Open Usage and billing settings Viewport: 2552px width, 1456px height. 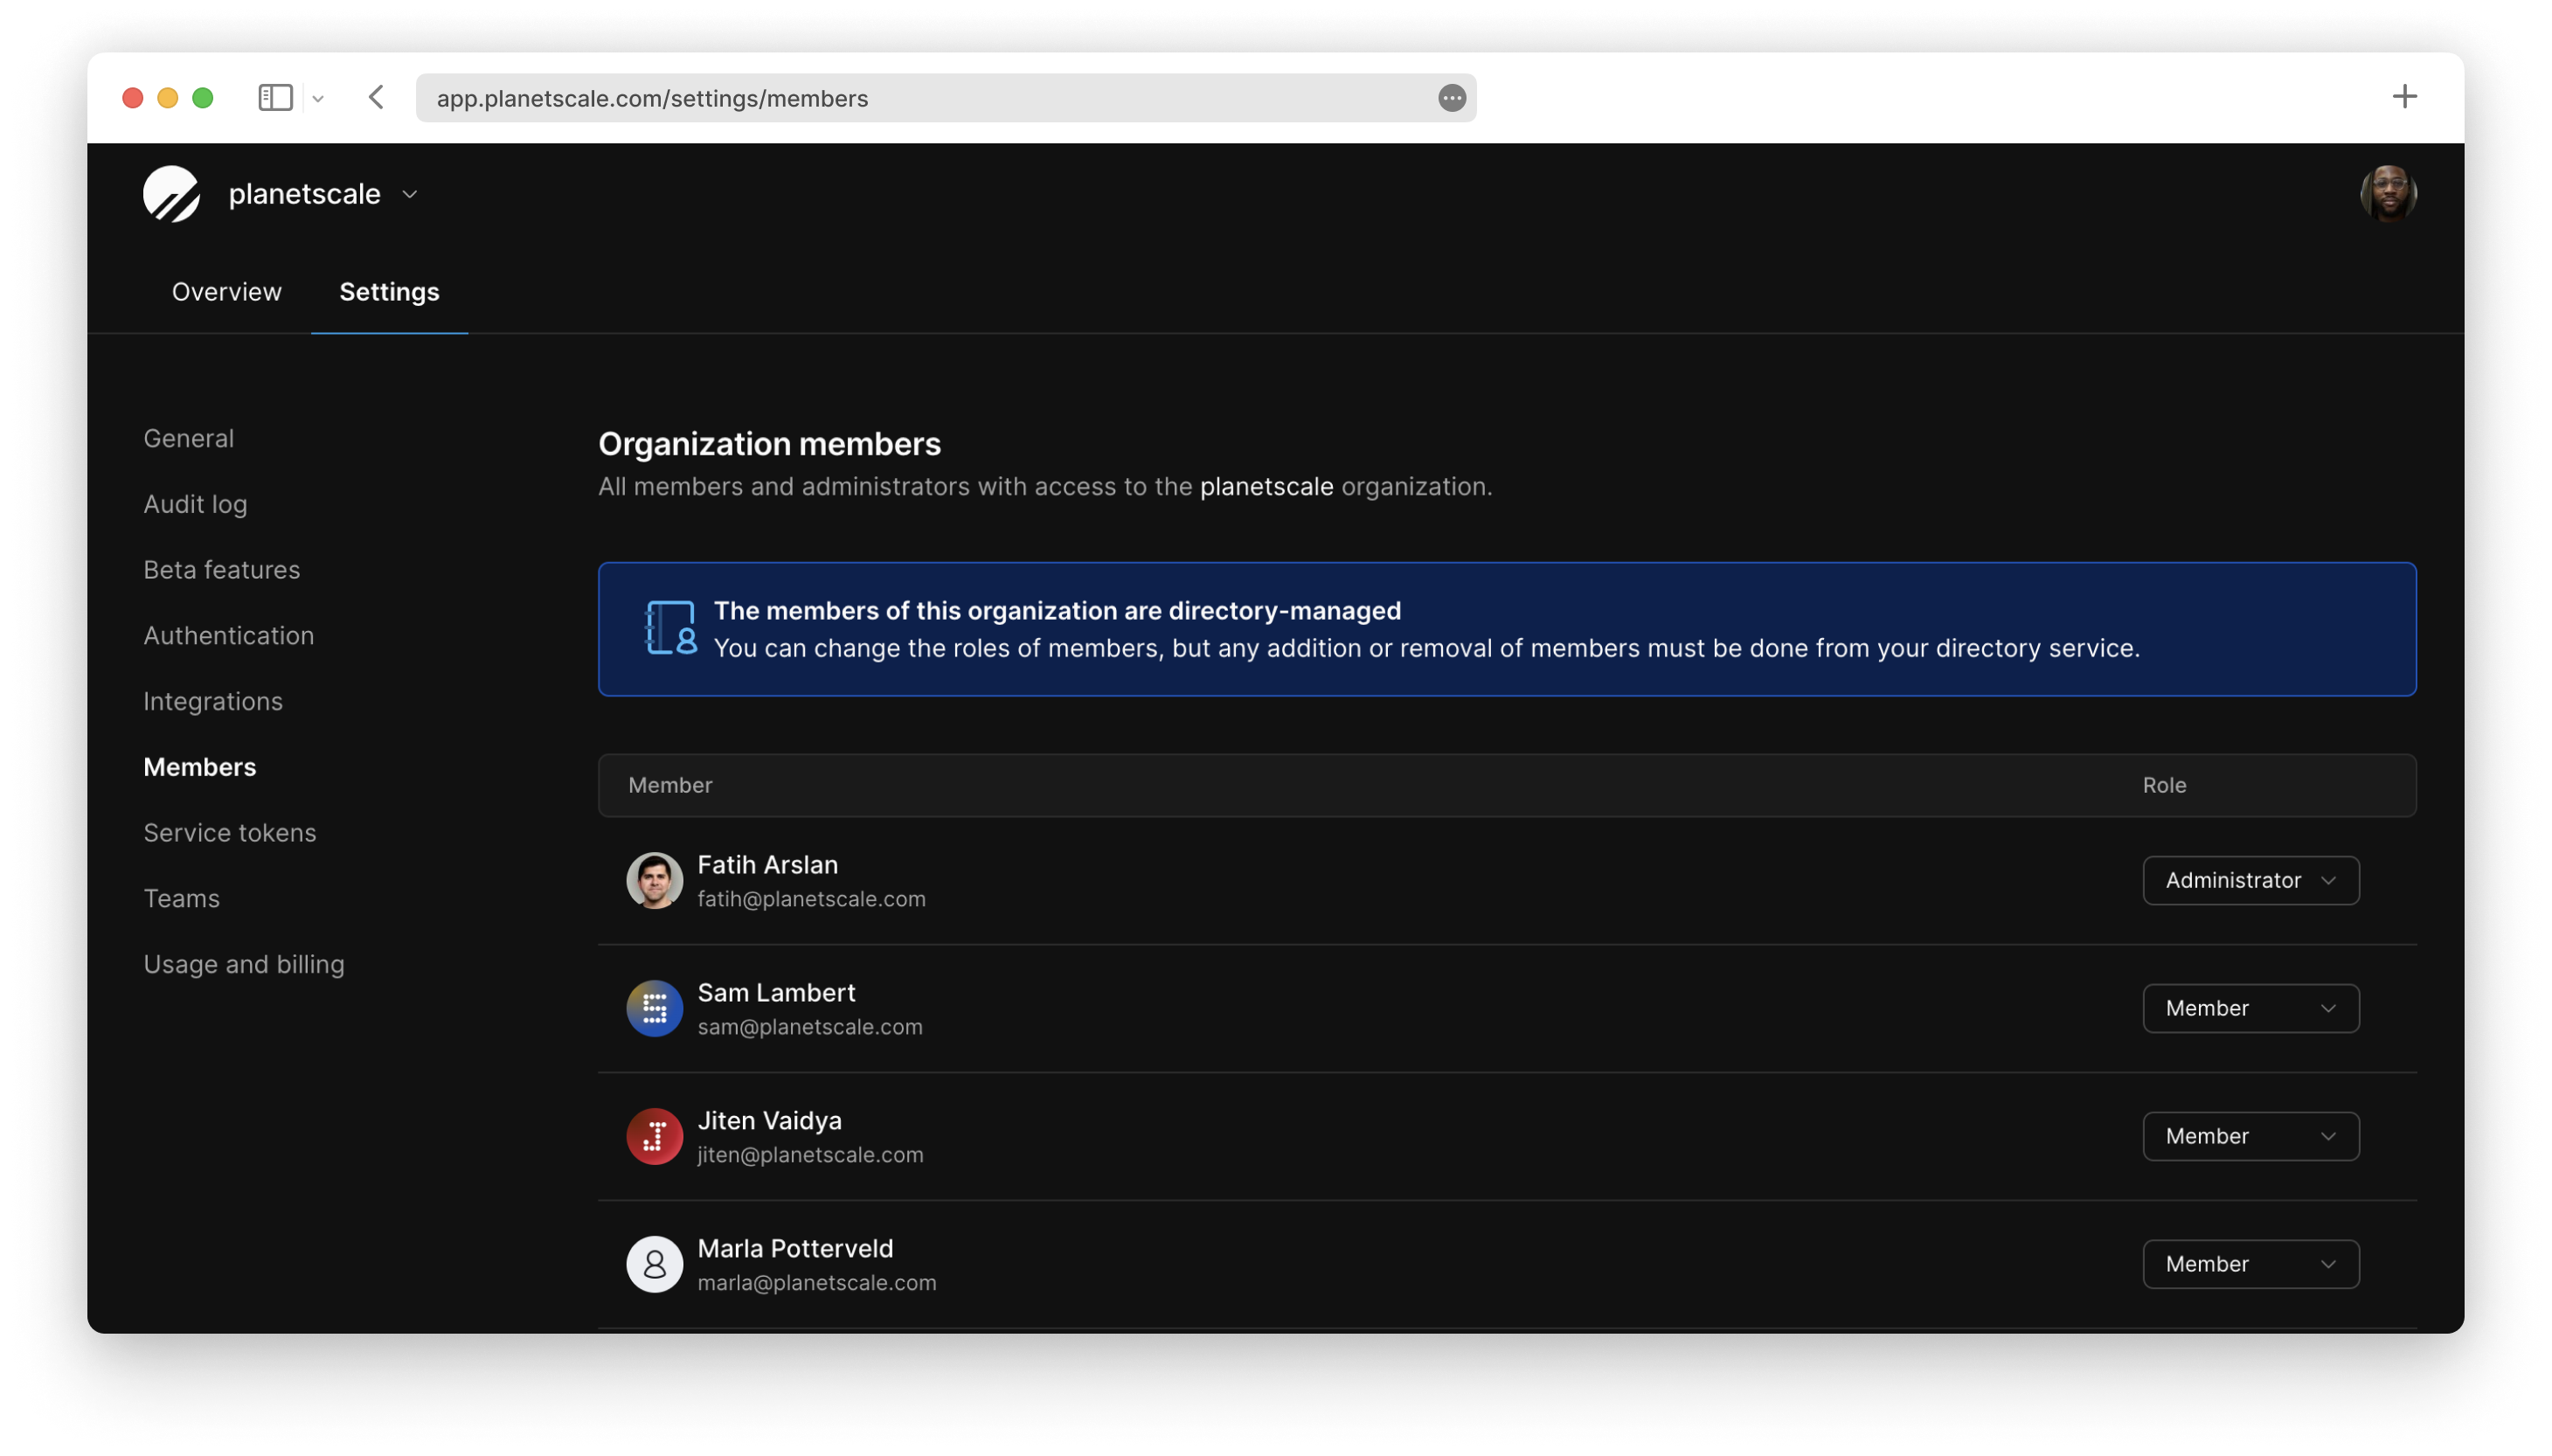(243, 964)
